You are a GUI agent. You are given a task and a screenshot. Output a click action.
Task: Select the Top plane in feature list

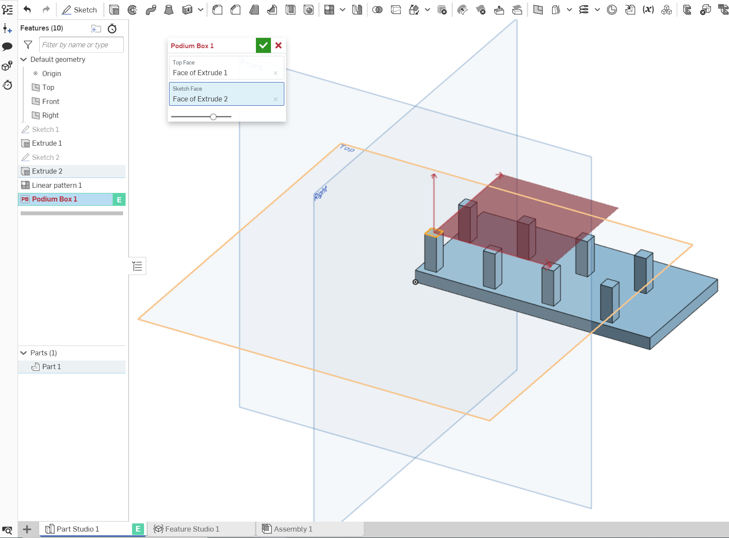click(48, 87)
